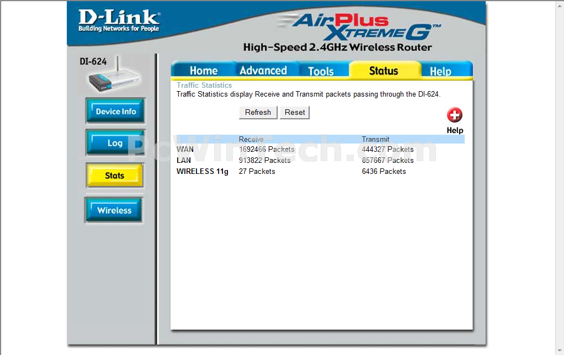Click the Transmit column header
This screenshot has height=355, width=564.
click(375, 139)
